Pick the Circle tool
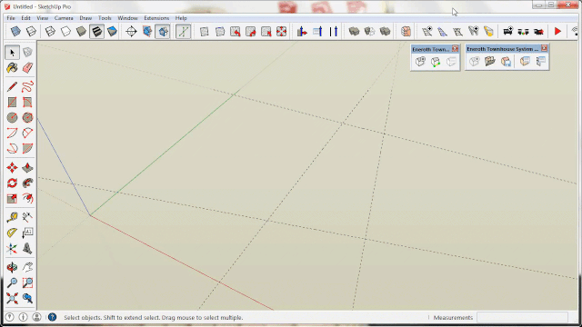Image resolution: width=582 pixels, height=327 pixels. [12, 117]
